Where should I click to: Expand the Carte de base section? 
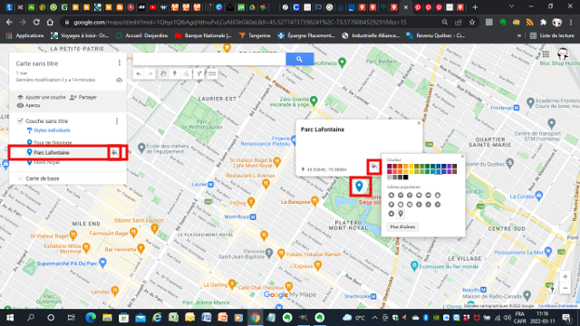(x=20, y=178)
